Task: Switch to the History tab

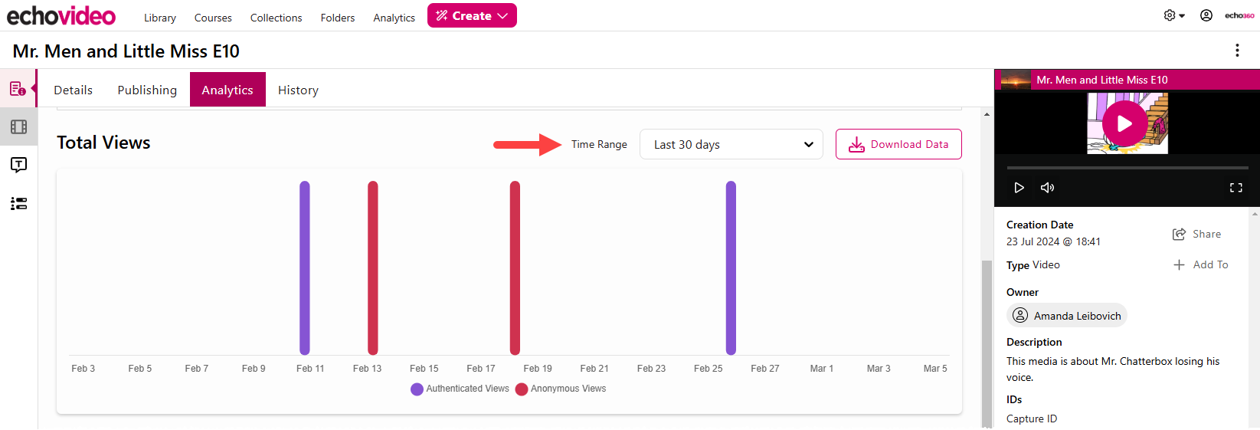Action: tap(298, 90)
